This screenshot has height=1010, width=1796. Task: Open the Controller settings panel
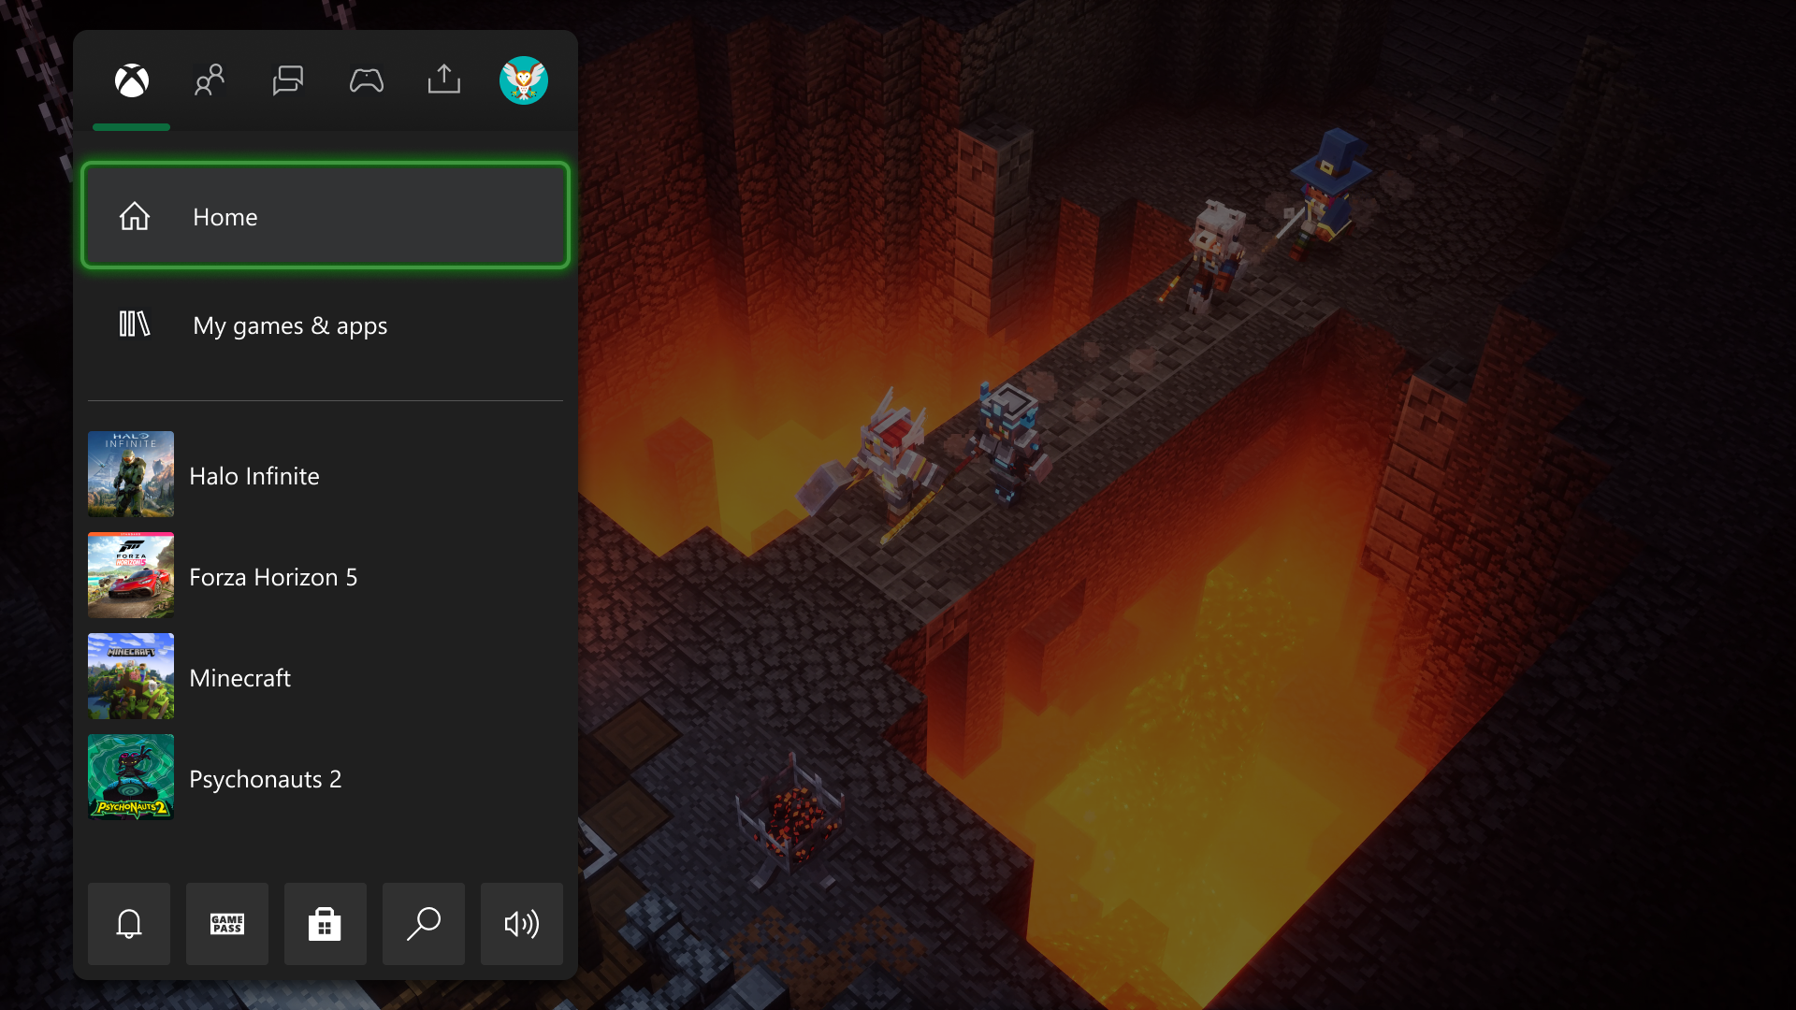pyautogui.click(x=367, y=80)
